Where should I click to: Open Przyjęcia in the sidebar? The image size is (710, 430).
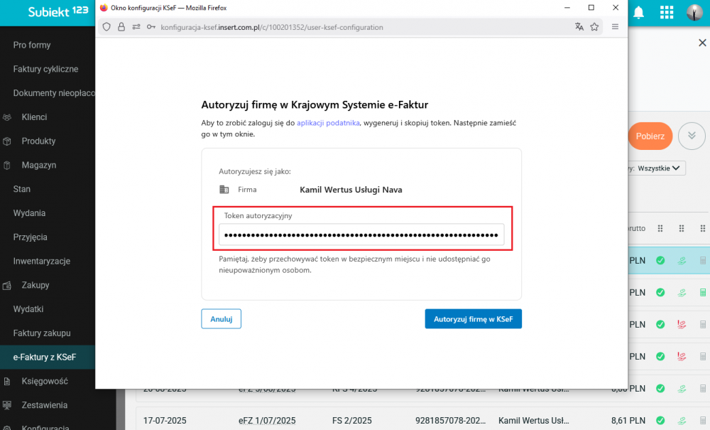point(30,237)
